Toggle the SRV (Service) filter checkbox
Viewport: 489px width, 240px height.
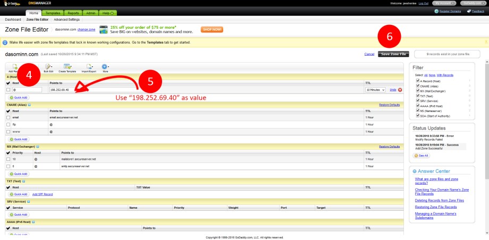[x=418, y=101]
